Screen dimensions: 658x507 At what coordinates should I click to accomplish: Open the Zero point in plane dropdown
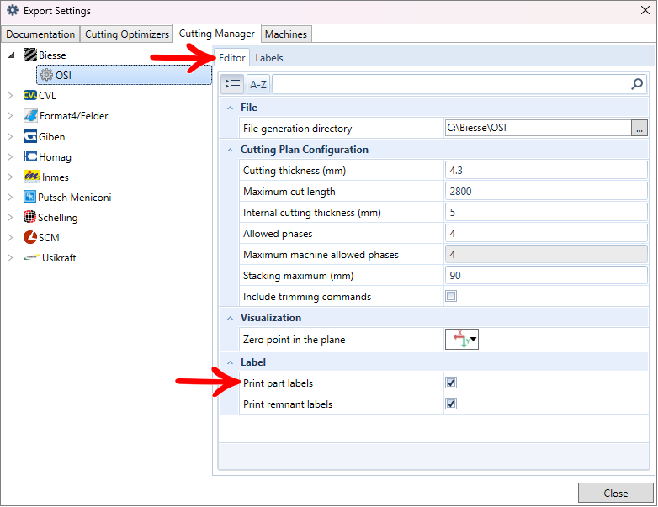coord(462,339)
